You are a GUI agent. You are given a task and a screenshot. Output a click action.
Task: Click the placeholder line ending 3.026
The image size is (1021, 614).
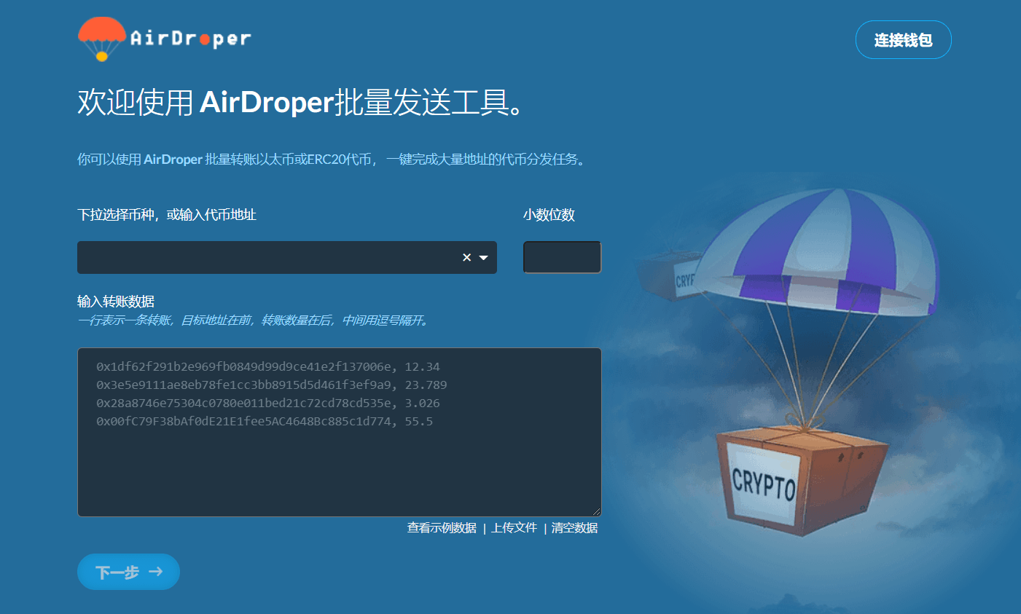[x=268, y=403]
